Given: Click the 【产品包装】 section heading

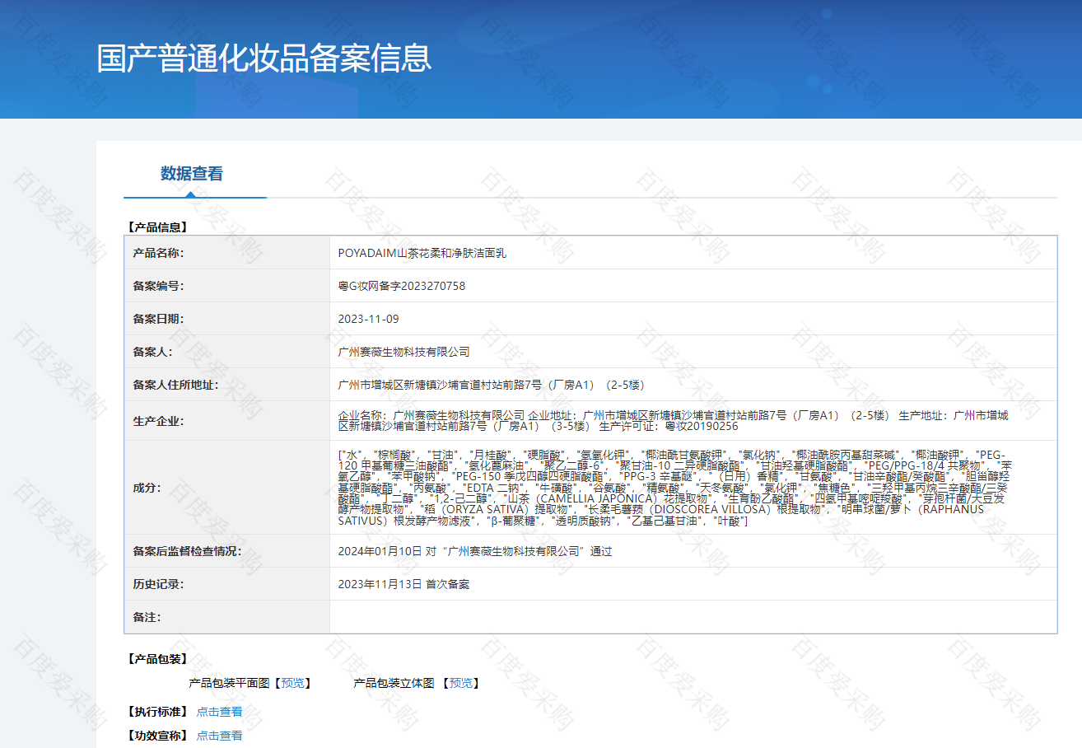Looking at the screenshot, I should point(156,659).
